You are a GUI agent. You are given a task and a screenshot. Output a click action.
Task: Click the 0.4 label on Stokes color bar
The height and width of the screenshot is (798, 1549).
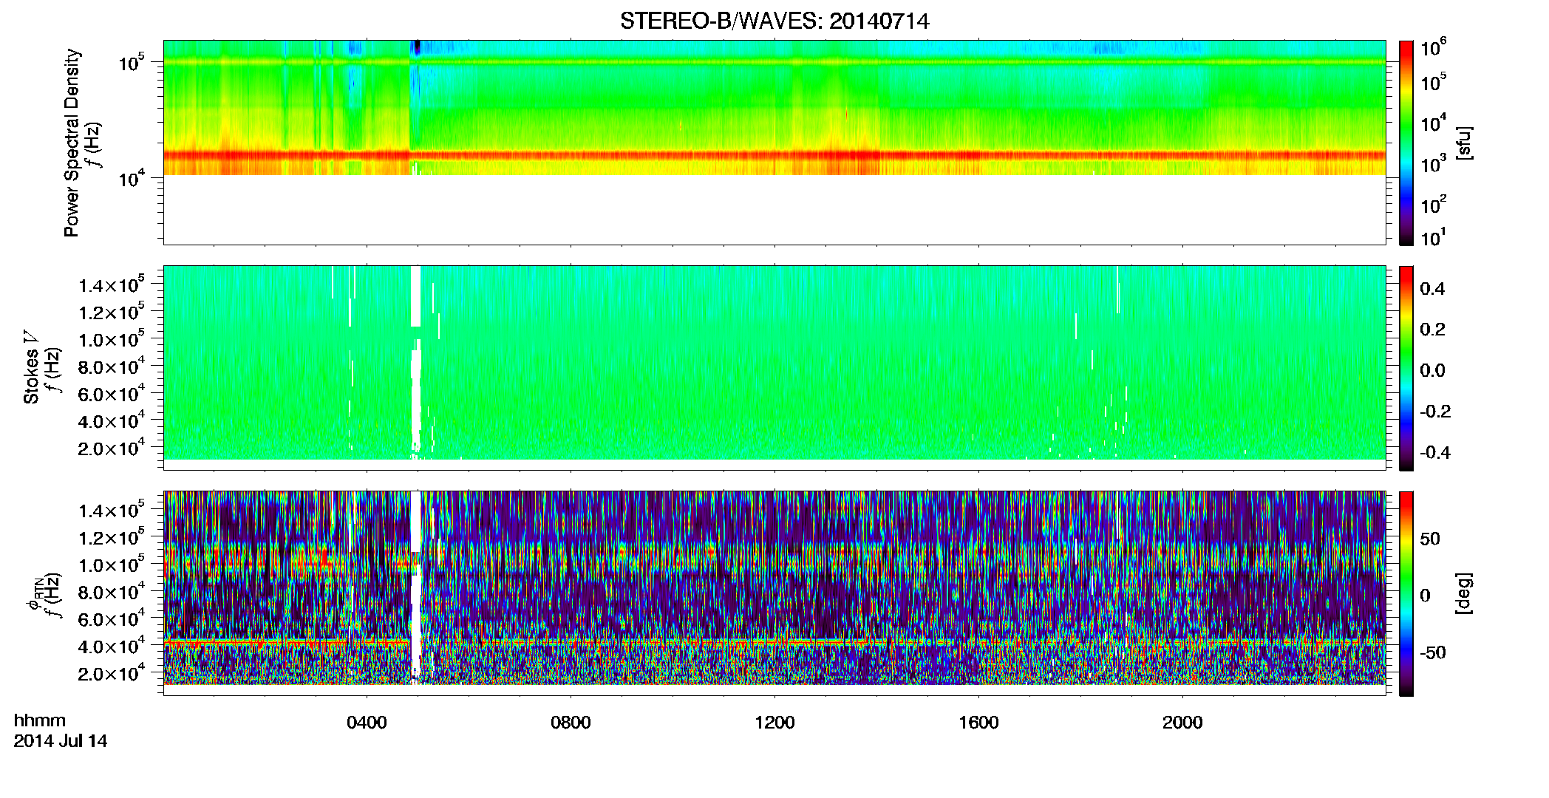coord(1432,289)
